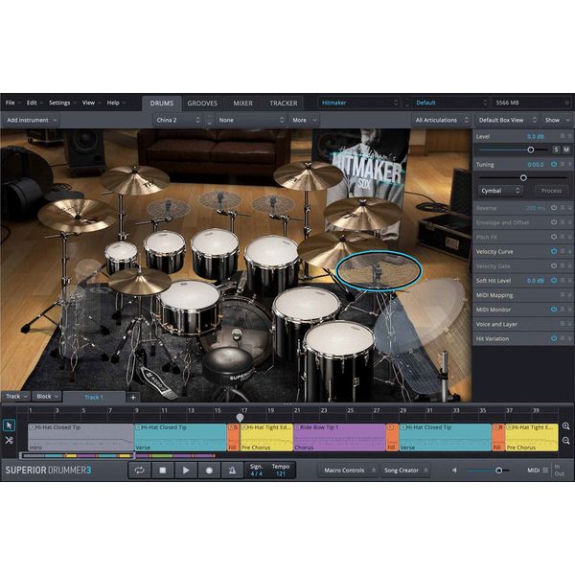Switch to the MIXER tab
Image resolution: width=575 pixels, height=575 pixels.
(242, 103)
